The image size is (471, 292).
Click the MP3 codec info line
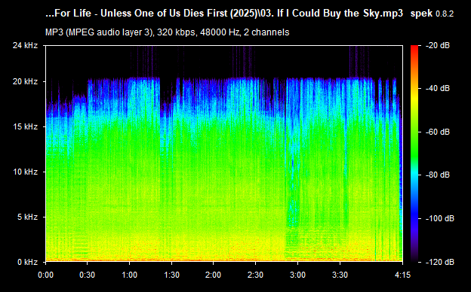(x=167, y=32)
